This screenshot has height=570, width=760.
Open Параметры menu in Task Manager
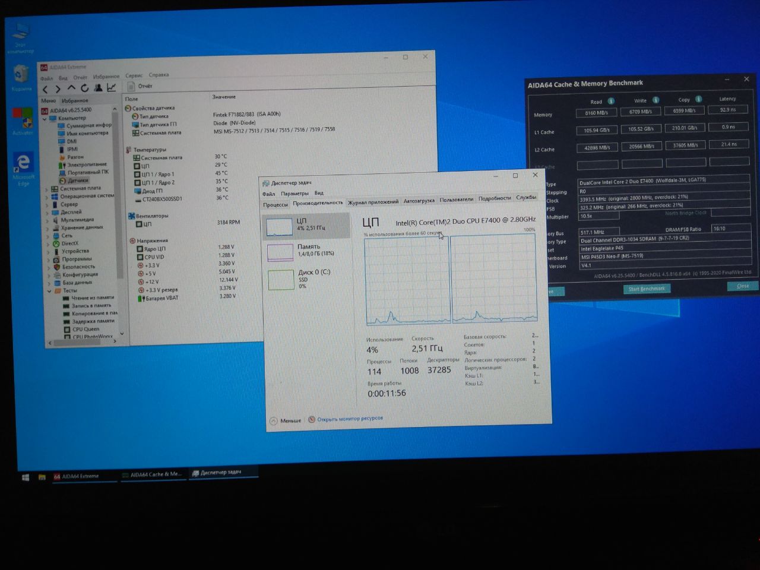pyautogui.click(x=294, y=194)
